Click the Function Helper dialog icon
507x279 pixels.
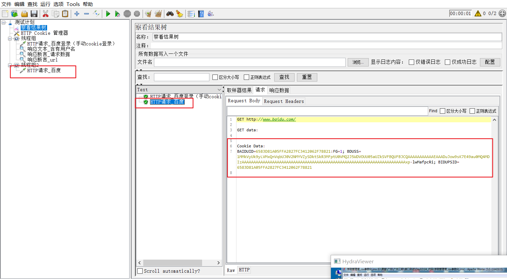[211, 14]
